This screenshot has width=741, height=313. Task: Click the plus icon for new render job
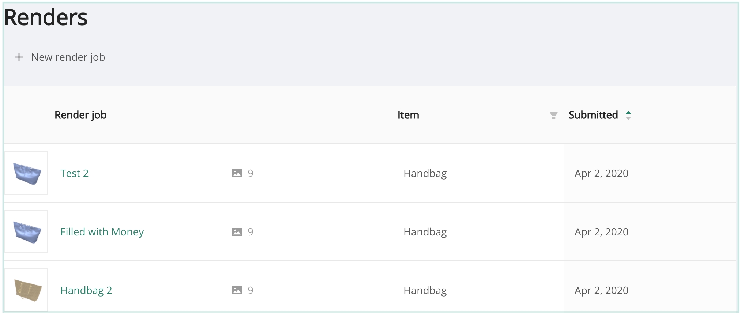point(19,57)
